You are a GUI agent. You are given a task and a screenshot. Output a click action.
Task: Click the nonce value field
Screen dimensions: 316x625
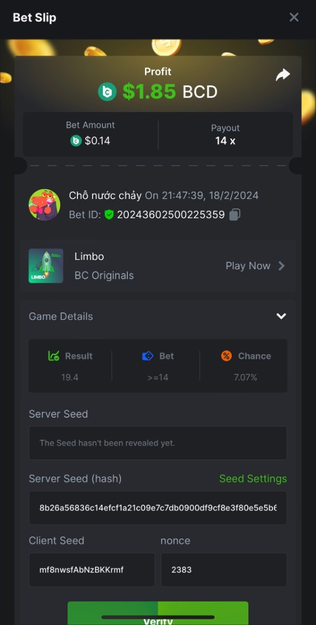[x=223, y=569]
